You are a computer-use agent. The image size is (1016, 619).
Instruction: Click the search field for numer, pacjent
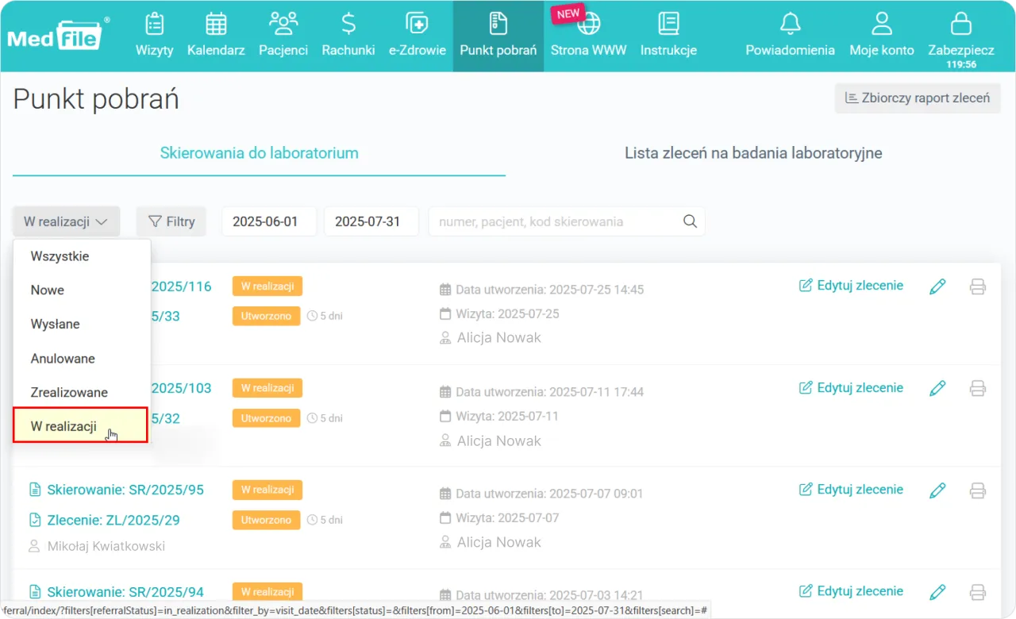[x=556, y=221]
